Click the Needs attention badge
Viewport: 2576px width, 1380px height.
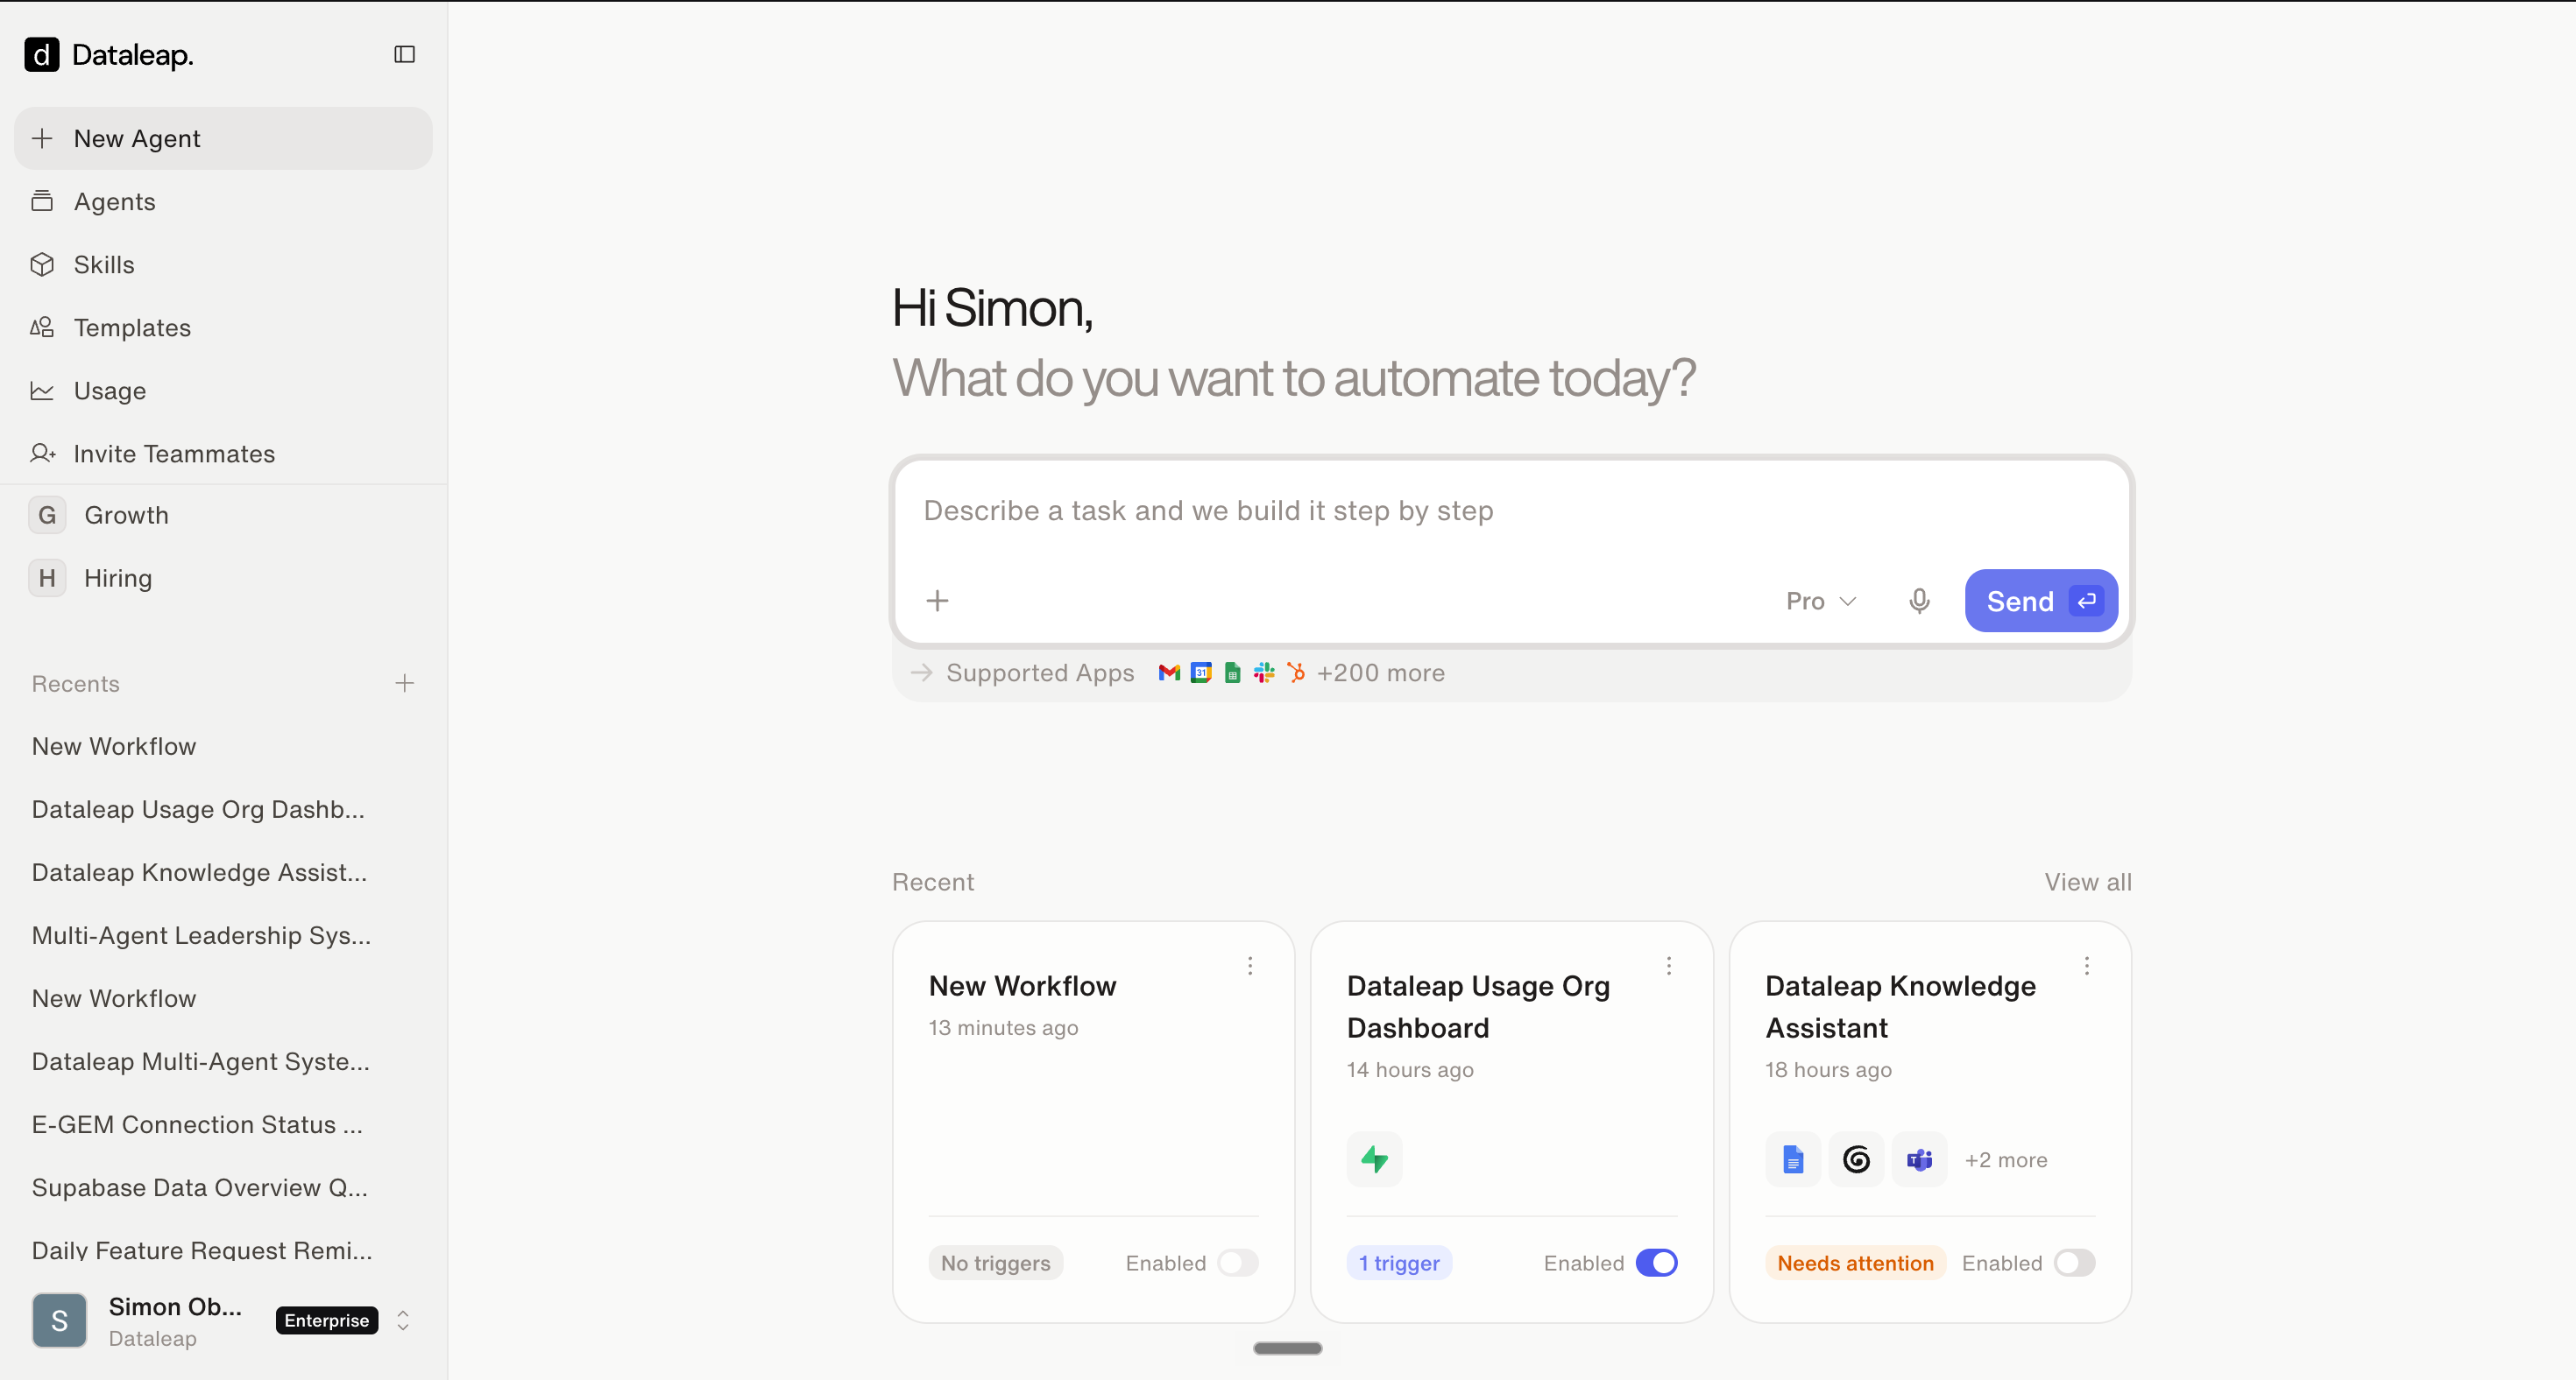[x=1855, y=1262]
